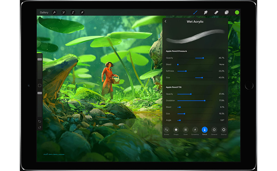Redo the last action

click(39, 128)
